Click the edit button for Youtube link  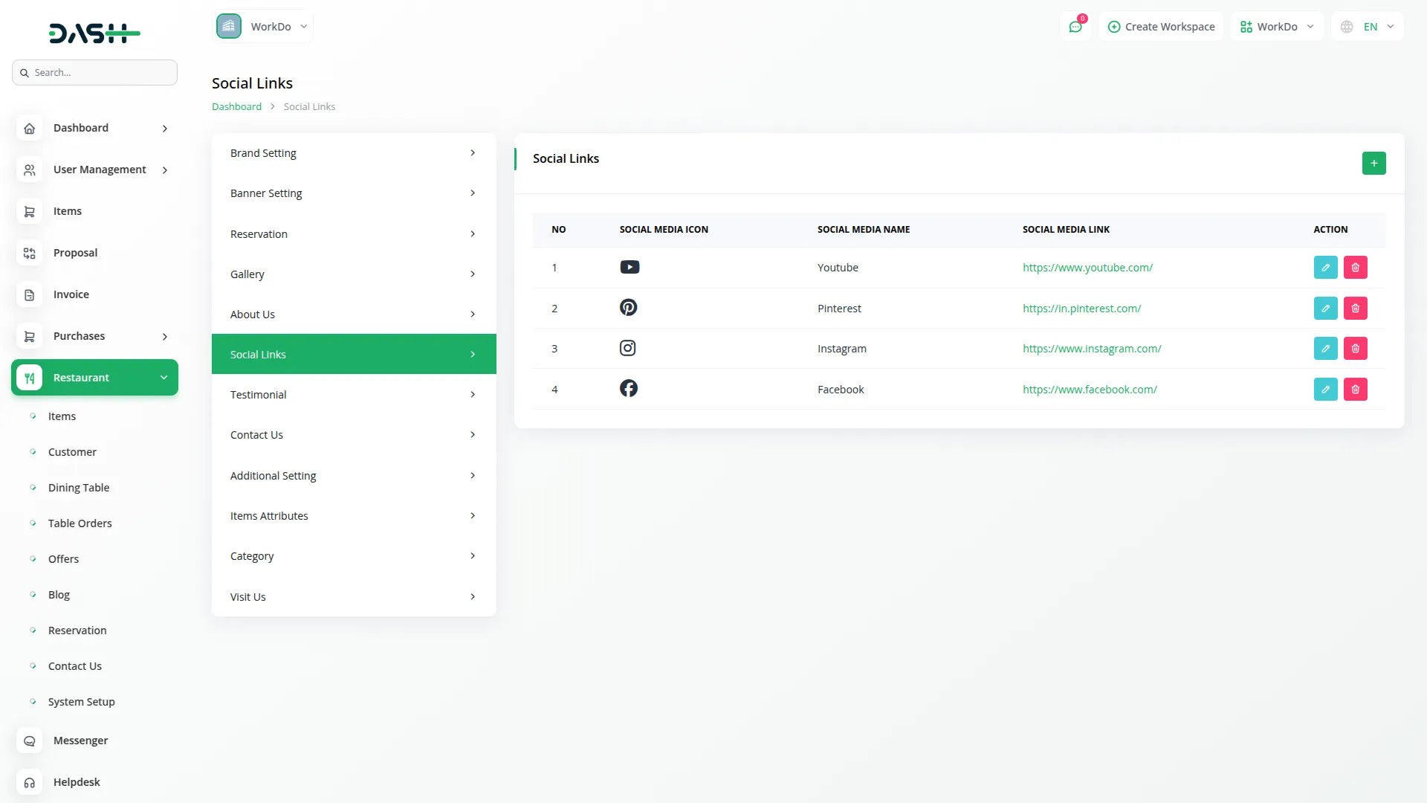(x=1326, y=267)
